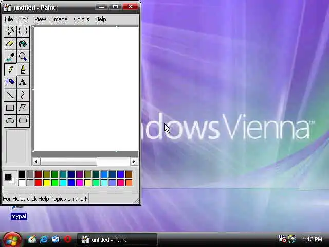Click the Paint window resize grip
The width and height of the screenshot is (329, 247).
coord(136,201)
